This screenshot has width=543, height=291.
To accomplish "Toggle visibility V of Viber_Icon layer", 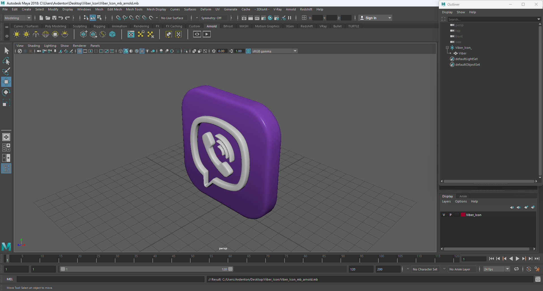I will [x=444, y=215].
